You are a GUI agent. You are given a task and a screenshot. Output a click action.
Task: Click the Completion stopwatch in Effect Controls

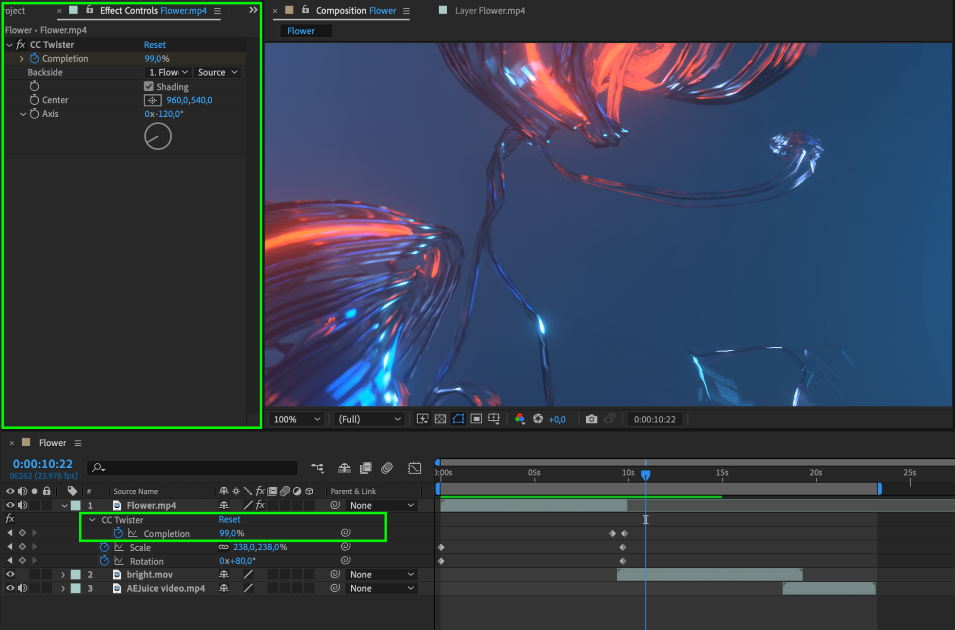coord(34,58)
